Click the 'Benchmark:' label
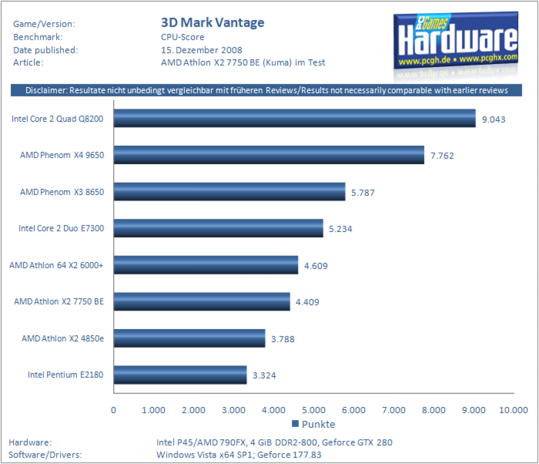The image size is (539, 464). (38, 37)
